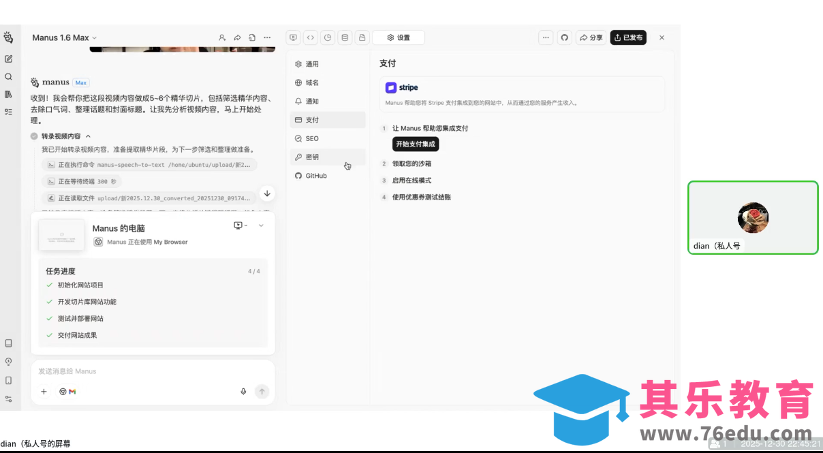This screenshot has height=453, width=823.
Task: Open the knowledge library sidebar icon
Action: coord(8,94)
